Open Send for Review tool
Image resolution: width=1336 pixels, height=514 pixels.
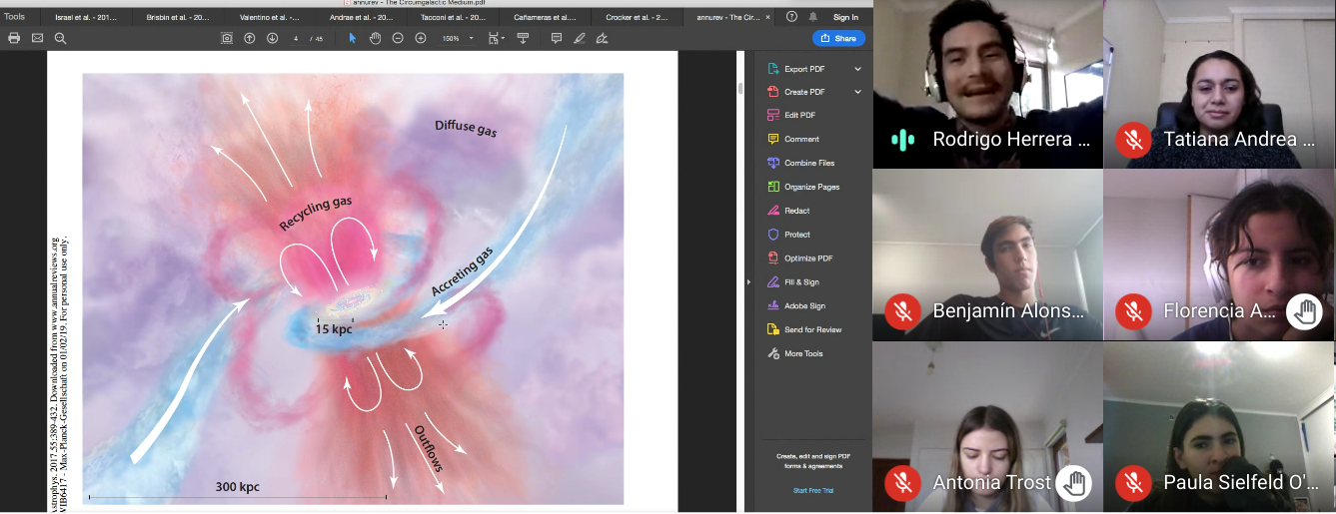point(812,329)
